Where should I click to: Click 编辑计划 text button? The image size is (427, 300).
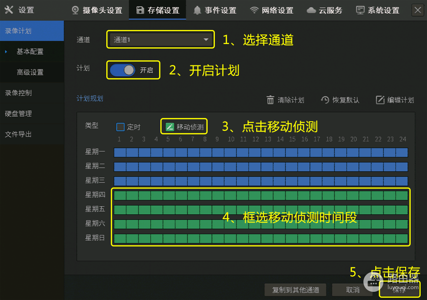tap(401, 100)
